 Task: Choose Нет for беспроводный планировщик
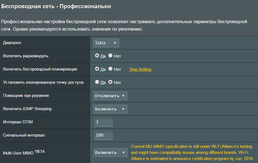[110, 69]
